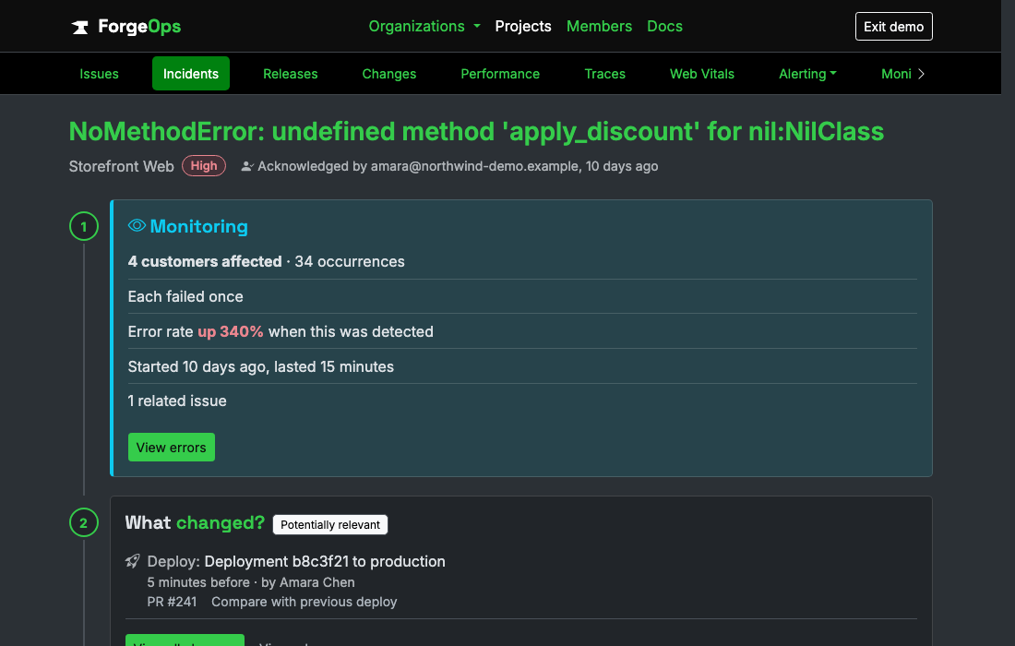
Task: Click the Potentially relevant badge
Action: (x=330, y=524)
